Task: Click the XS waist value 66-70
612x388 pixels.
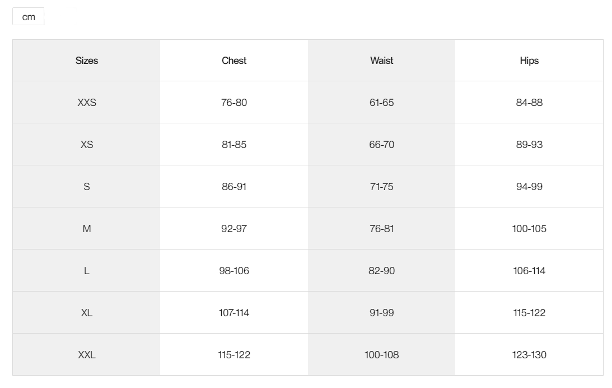Action: 381,145
